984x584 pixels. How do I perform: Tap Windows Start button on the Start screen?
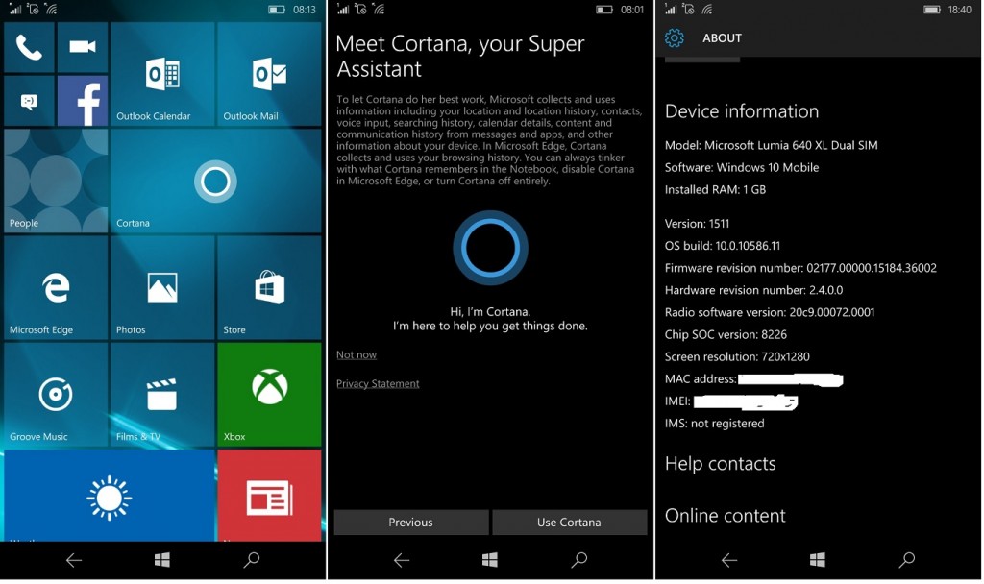point(161,560)
